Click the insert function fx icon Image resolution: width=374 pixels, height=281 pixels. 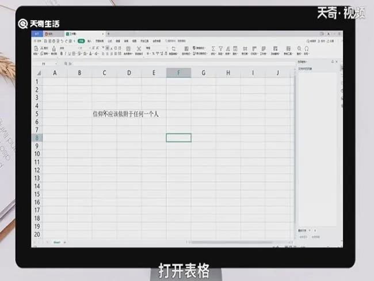[70, 64]
